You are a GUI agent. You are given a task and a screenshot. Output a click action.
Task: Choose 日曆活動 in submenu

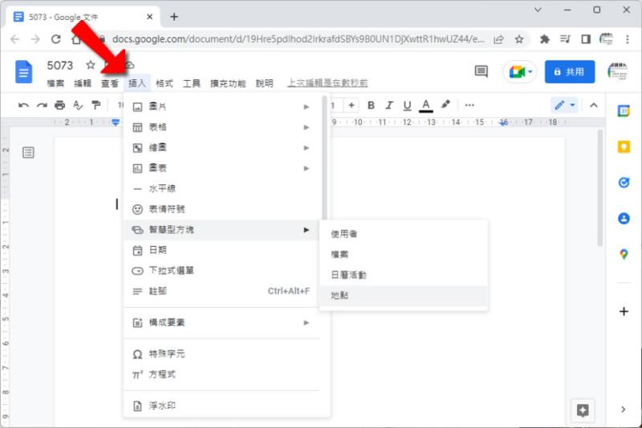point(404,275)
